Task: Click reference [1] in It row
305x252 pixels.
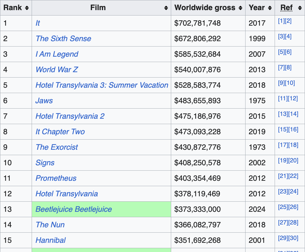Action: tap(281, 21)
